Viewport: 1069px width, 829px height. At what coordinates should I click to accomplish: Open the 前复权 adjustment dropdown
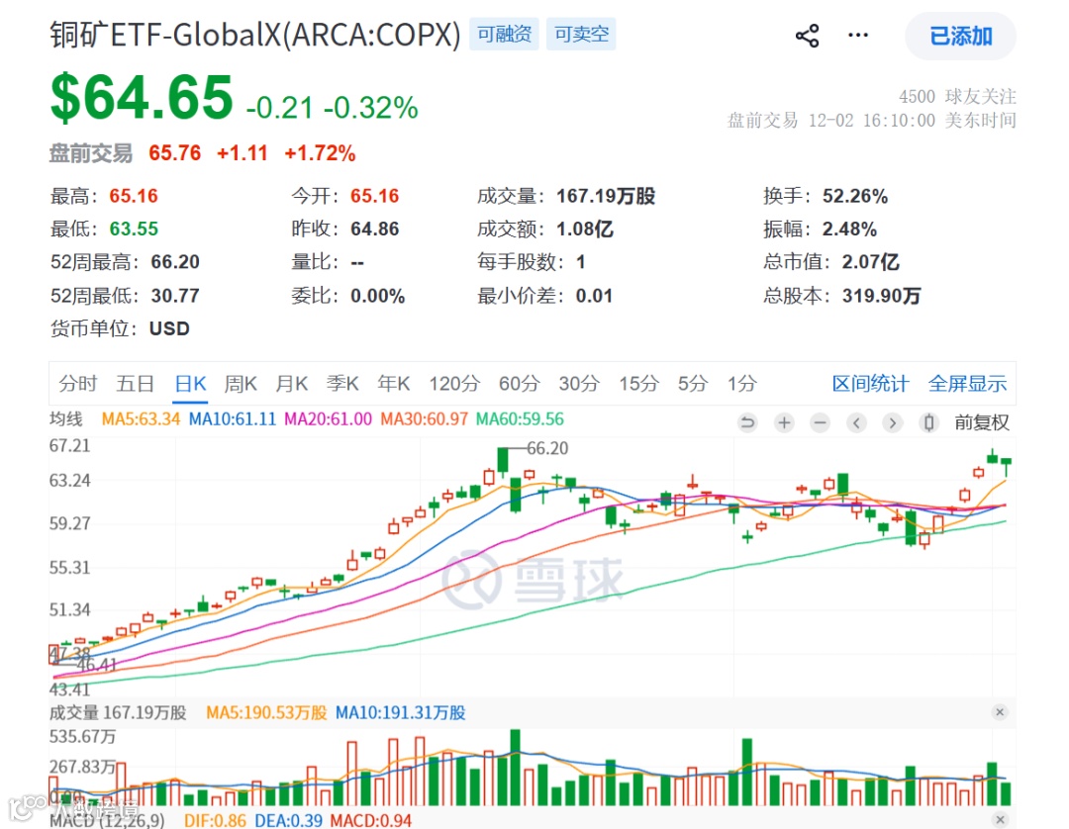[981, 423]
